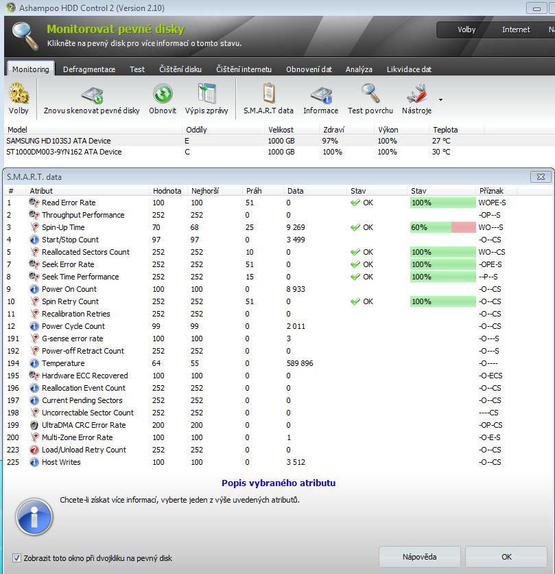This screenshot has height=574, width=555.
Task: Select the Throughput Performance row
Action: point(278,215)
